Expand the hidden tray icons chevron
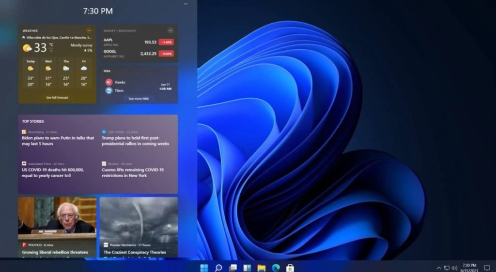496x272 pixels. [x=439, y=268]
